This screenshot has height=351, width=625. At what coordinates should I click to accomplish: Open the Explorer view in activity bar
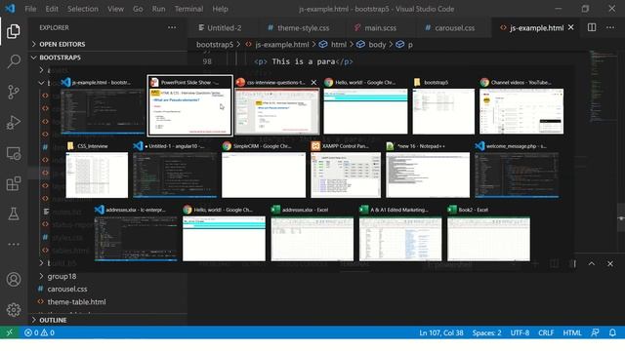(13, 31)
